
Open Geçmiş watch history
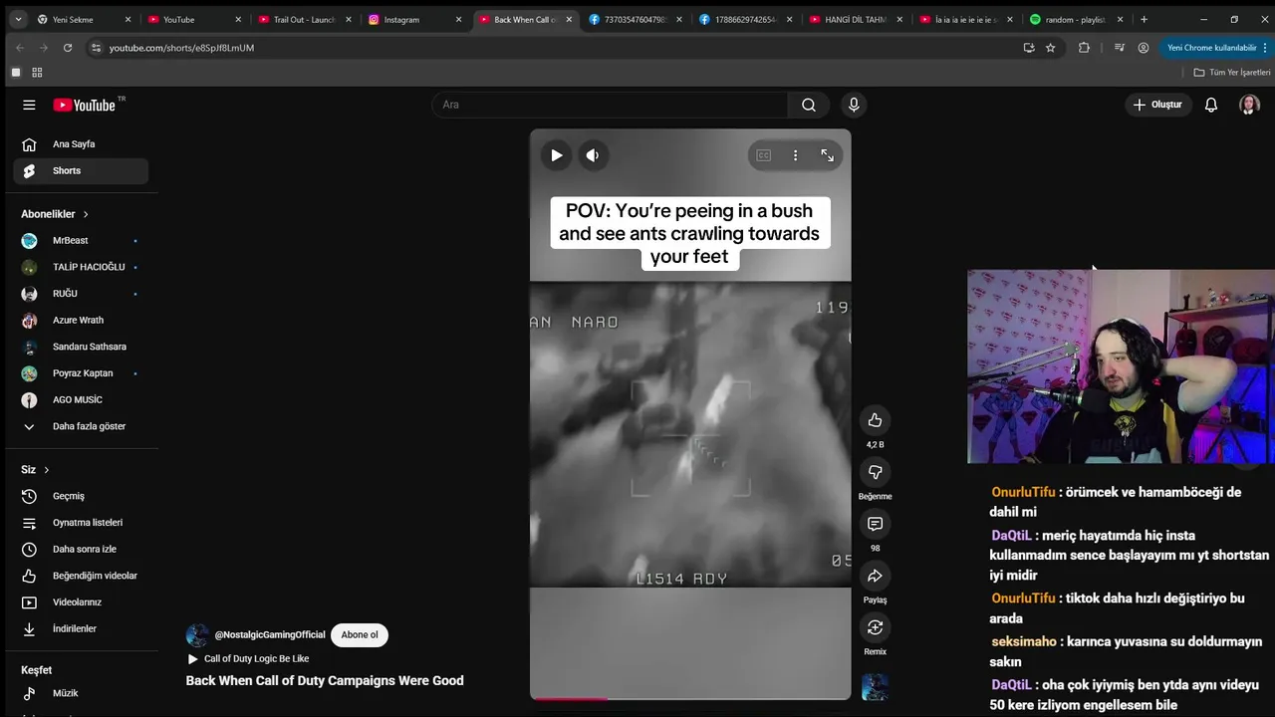81,496
